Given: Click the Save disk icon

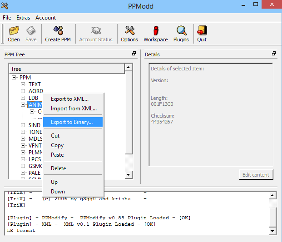Looking at the screenshot, I should tap(31, 30).
